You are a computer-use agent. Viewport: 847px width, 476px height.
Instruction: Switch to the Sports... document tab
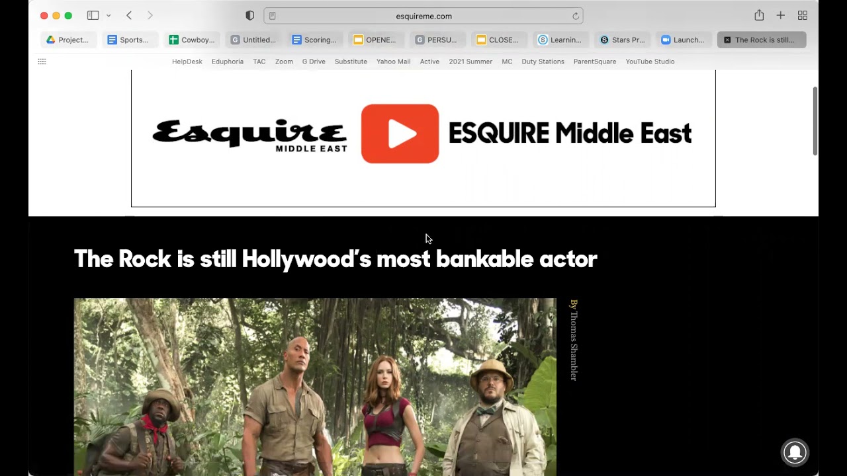[129, 40]
